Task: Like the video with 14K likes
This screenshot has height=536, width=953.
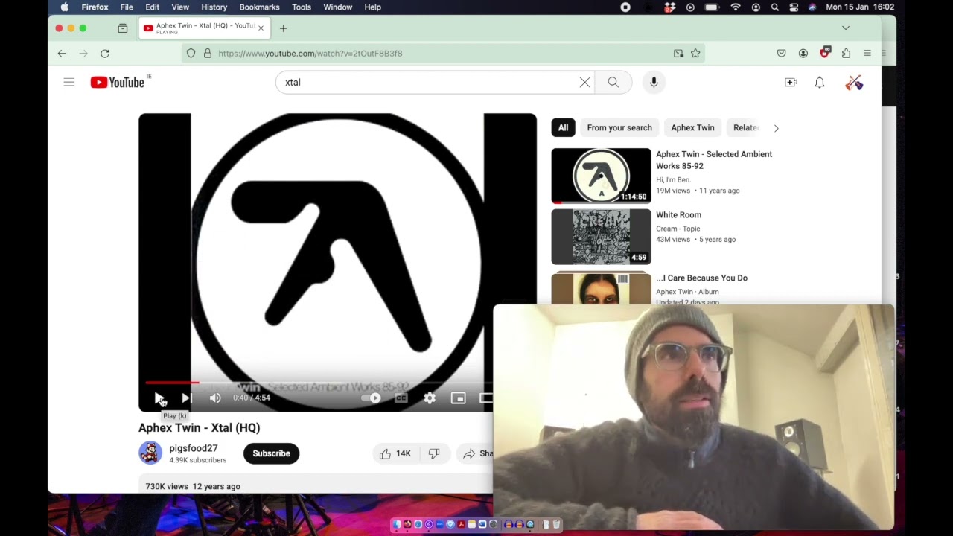Action: click(395, 453)
